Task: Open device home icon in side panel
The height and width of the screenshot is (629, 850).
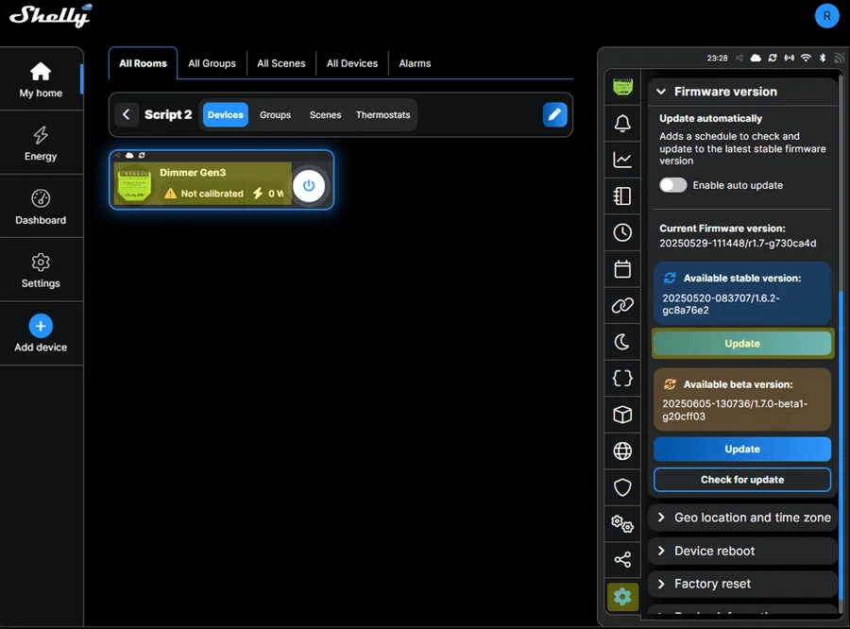Action: (x=622, y=87)
